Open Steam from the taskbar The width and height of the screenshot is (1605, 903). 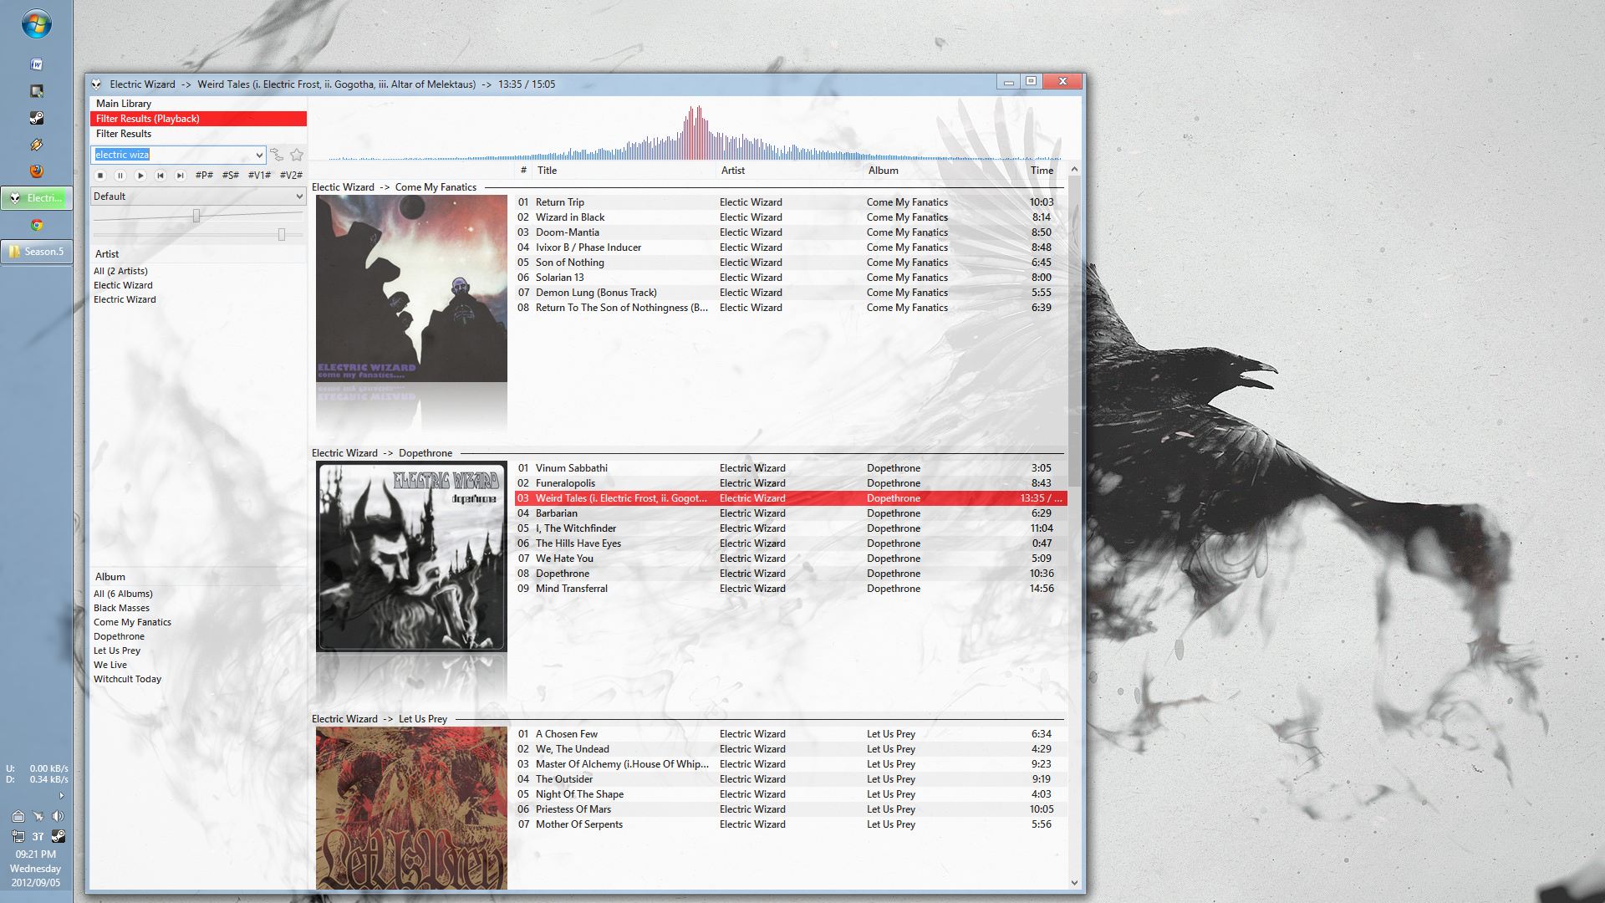[36, 118]
